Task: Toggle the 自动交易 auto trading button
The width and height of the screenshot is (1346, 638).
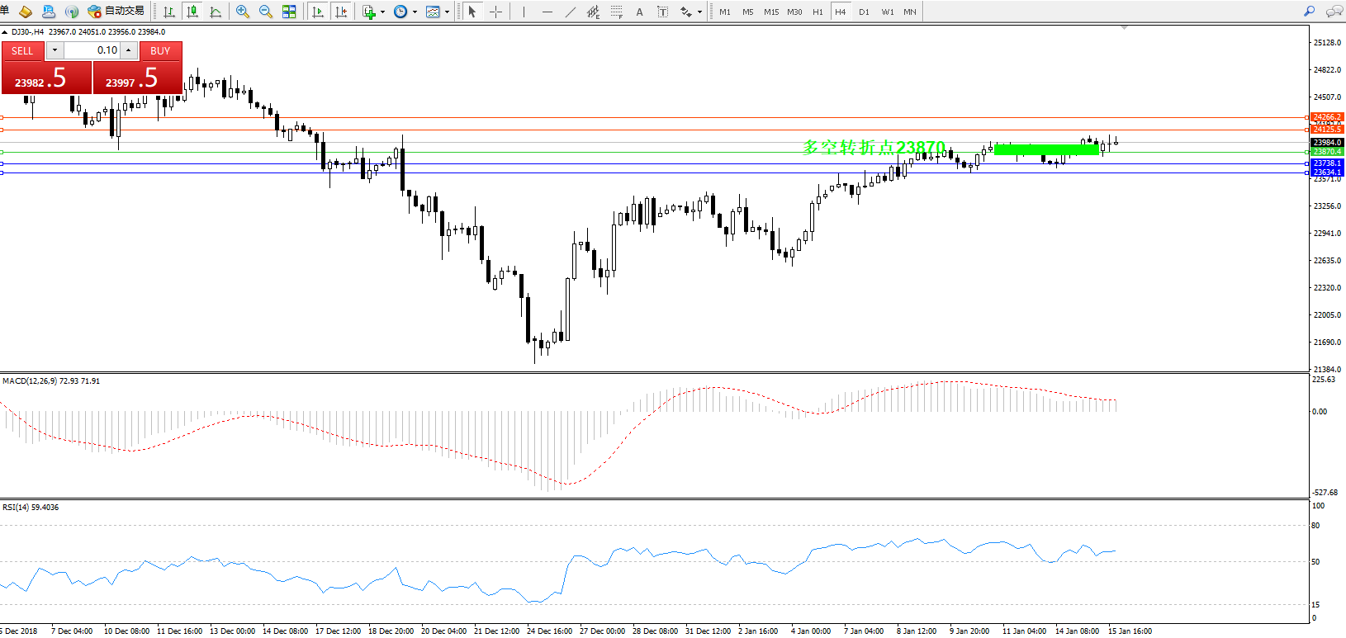Action: point(116,12)
